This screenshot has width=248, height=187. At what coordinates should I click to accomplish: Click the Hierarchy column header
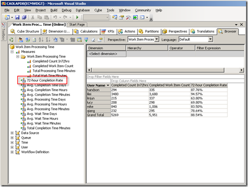click(x=147, y=48)
